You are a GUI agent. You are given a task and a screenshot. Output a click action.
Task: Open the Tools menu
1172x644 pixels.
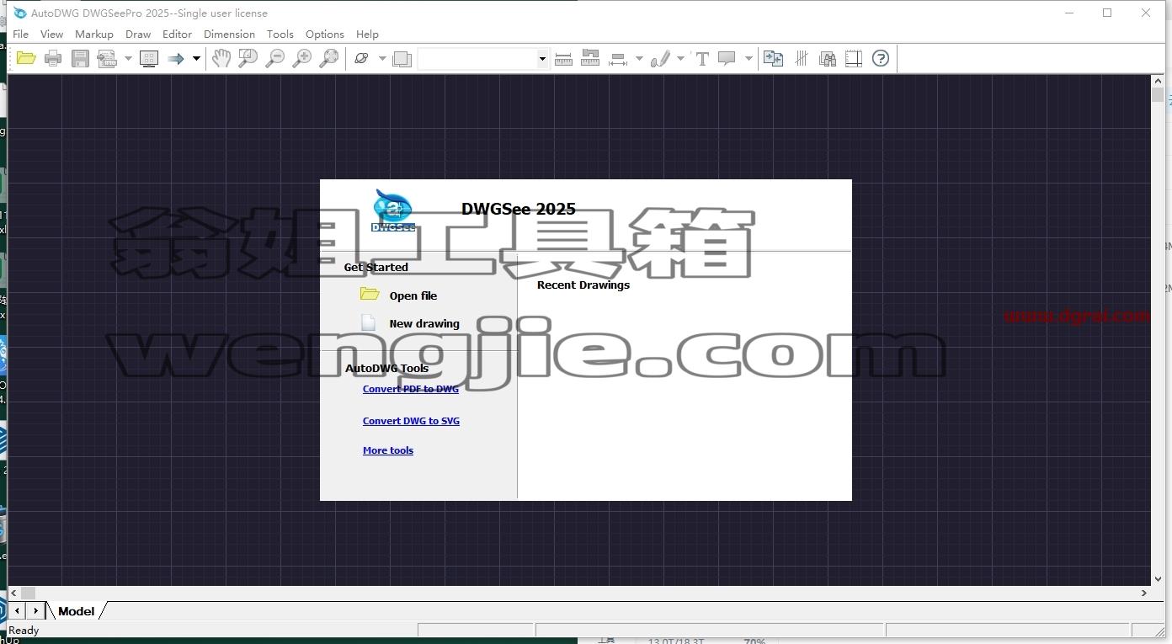click(x=280, y=34)
